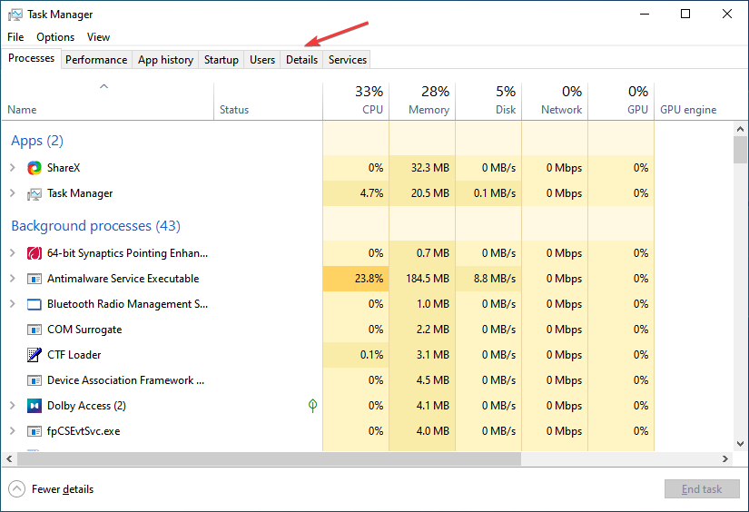Click the Fewer details circle arrow icon
This screenshot has width=749, height=512.
(16, 489)
